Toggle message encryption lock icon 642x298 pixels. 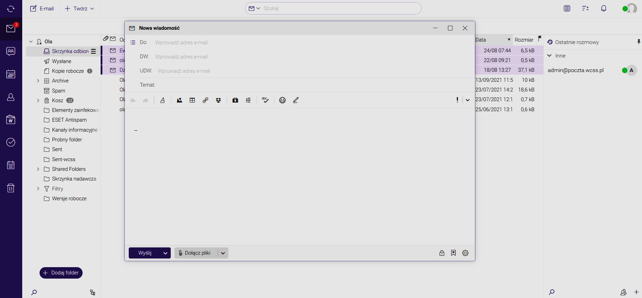[442, 253]
